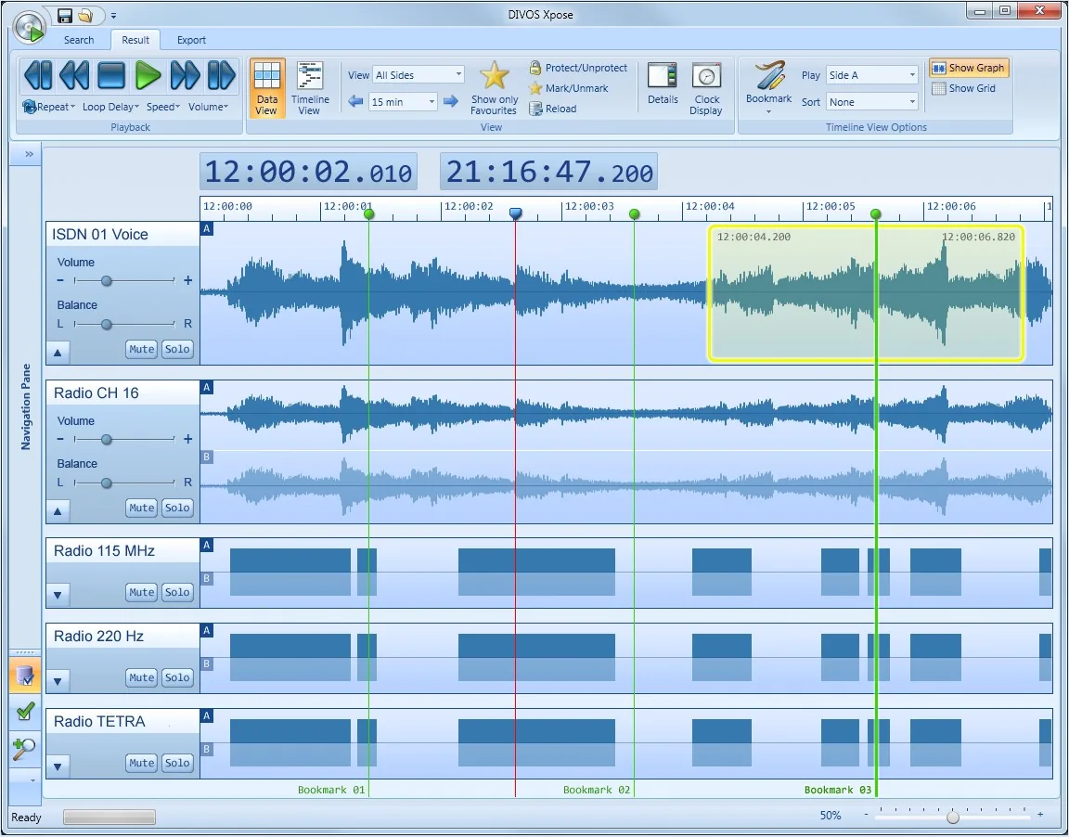Mute the ISDN 01 Voice channel

click(142, 349)
